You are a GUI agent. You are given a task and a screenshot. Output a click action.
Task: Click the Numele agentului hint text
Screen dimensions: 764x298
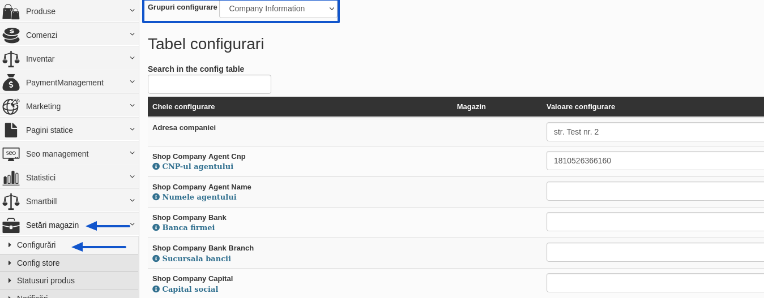pyautogui.click(x=199, y=197)
